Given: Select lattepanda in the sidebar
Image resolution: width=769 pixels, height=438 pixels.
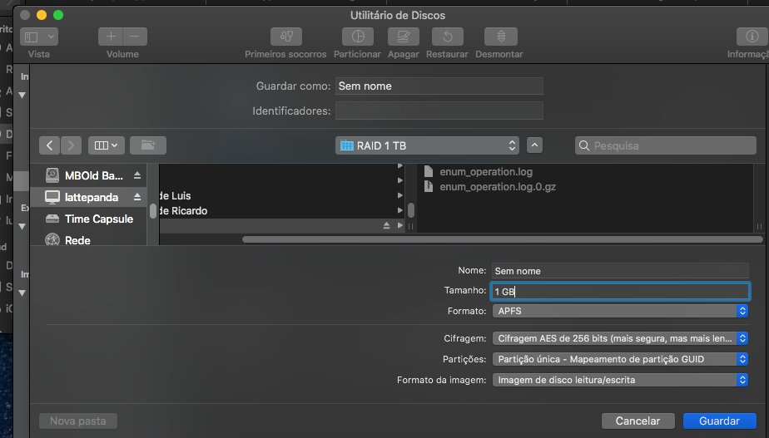Looking at the screenshot, I should click(87, 197).
